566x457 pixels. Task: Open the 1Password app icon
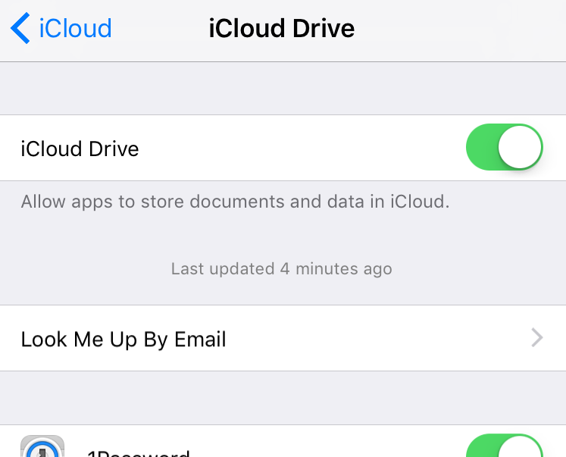(x=42, y=446)
